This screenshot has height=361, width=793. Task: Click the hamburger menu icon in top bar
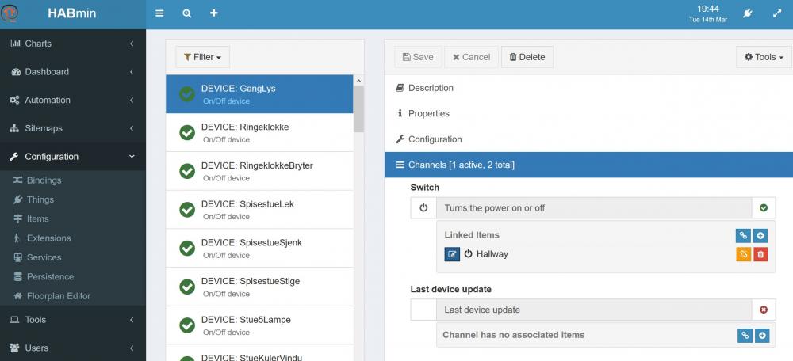pos(159,13)
